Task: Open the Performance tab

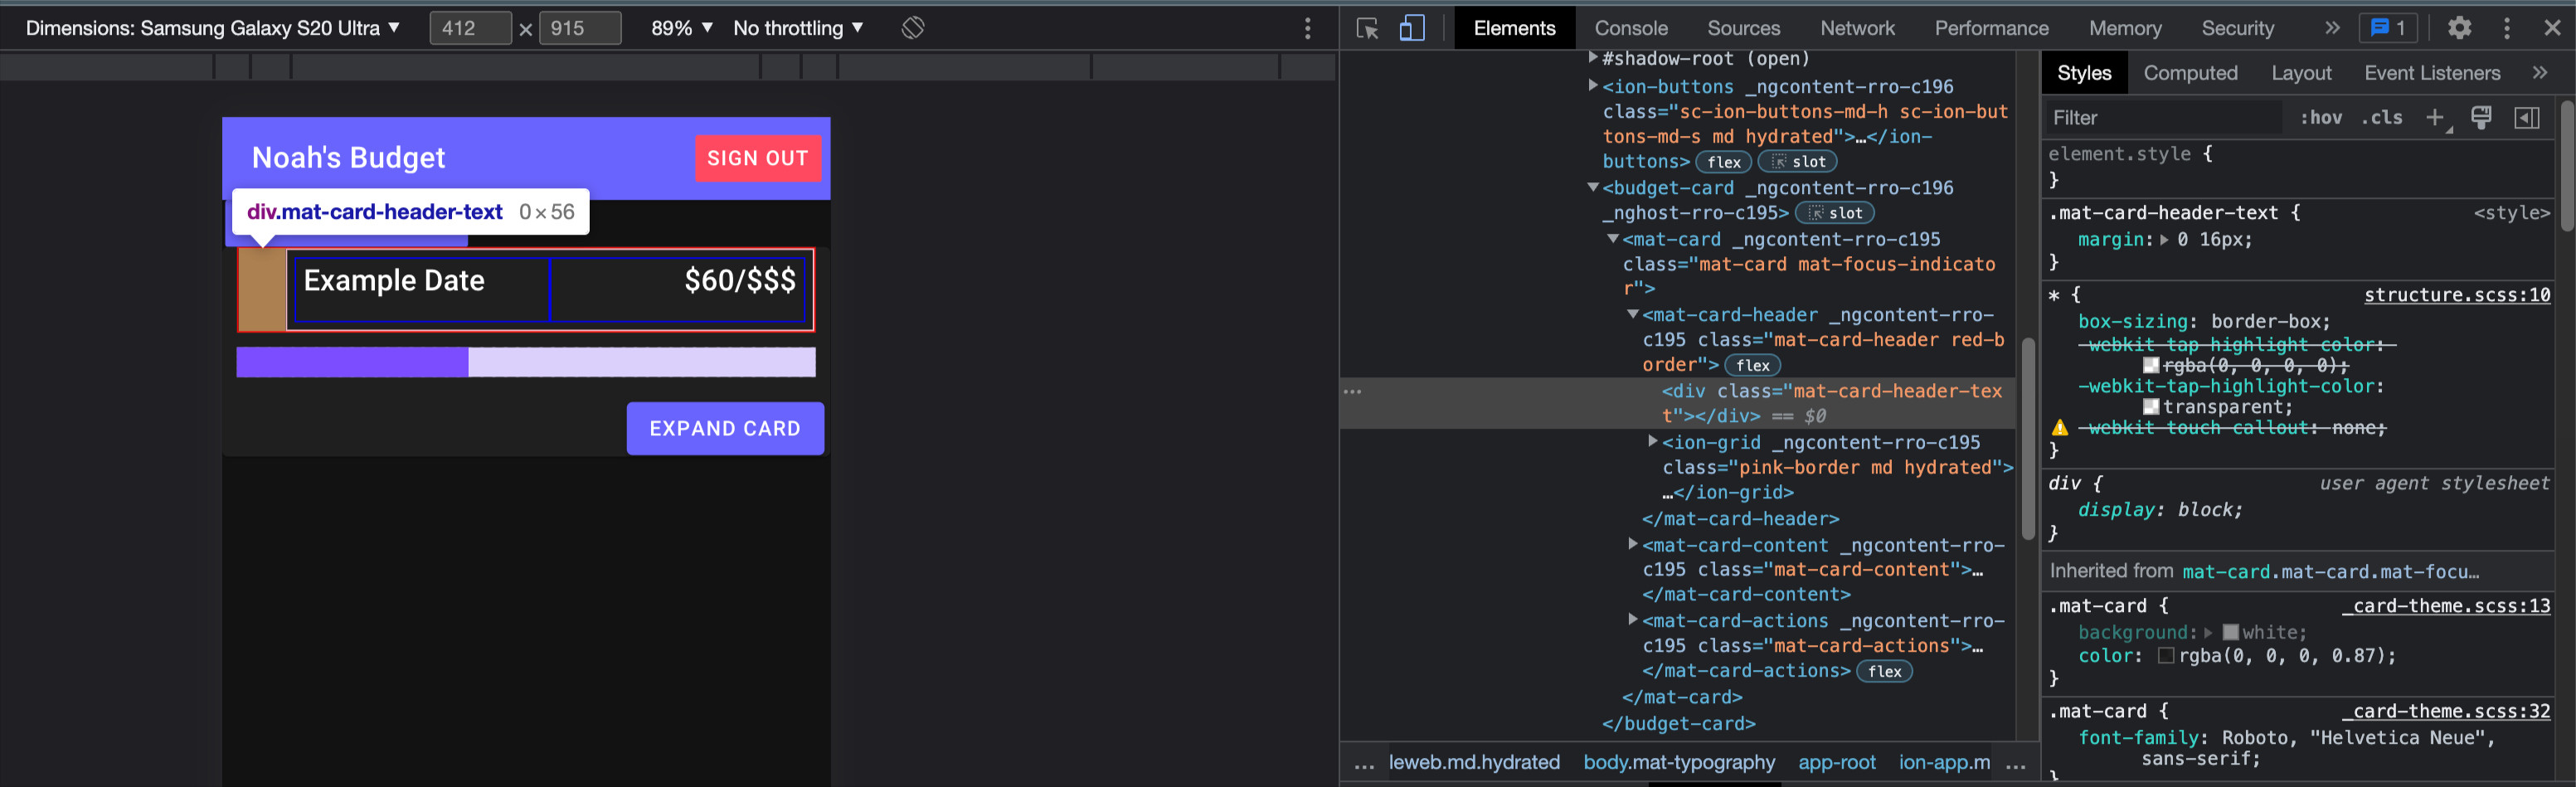Action: 1991,28
